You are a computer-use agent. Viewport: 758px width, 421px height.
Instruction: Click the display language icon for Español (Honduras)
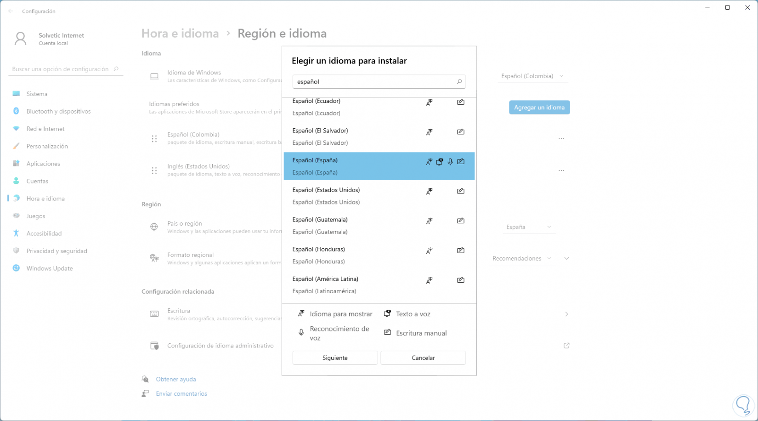(x=429, y=250)
